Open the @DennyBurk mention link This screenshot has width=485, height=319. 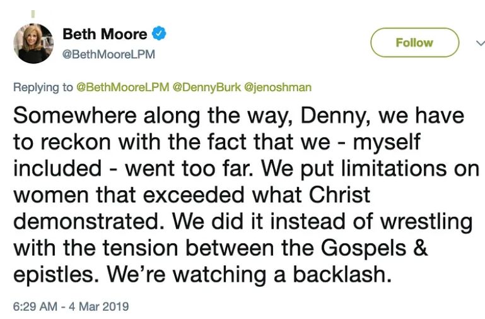point(203,87)
